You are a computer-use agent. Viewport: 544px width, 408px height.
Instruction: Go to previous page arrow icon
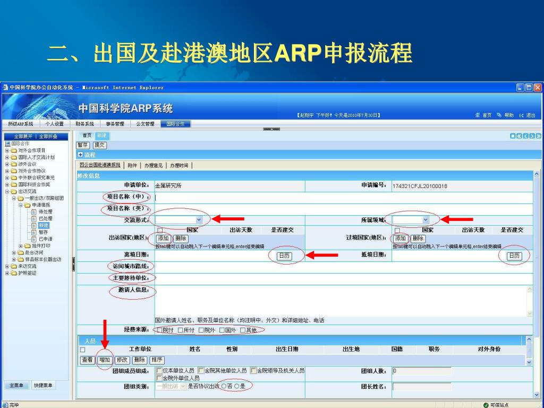525,136
